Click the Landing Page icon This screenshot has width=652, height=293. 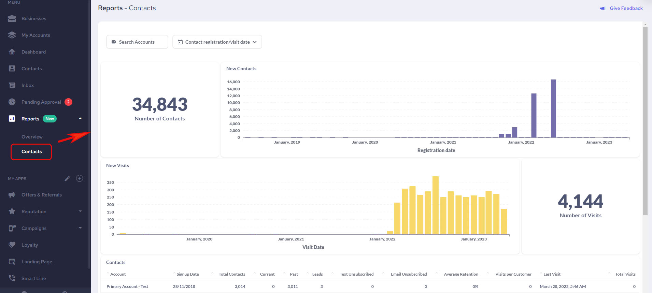[x=12, y=262]
